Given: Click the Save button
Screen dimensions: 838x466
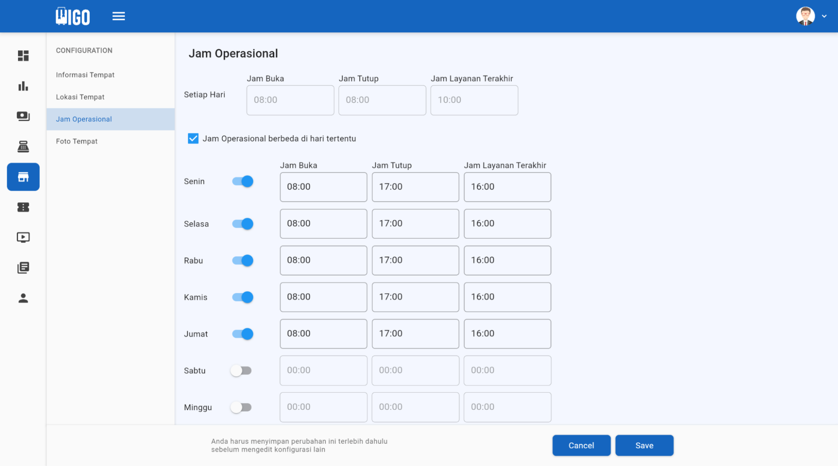Looking at the screenshot, I should (x=644, y=445).
